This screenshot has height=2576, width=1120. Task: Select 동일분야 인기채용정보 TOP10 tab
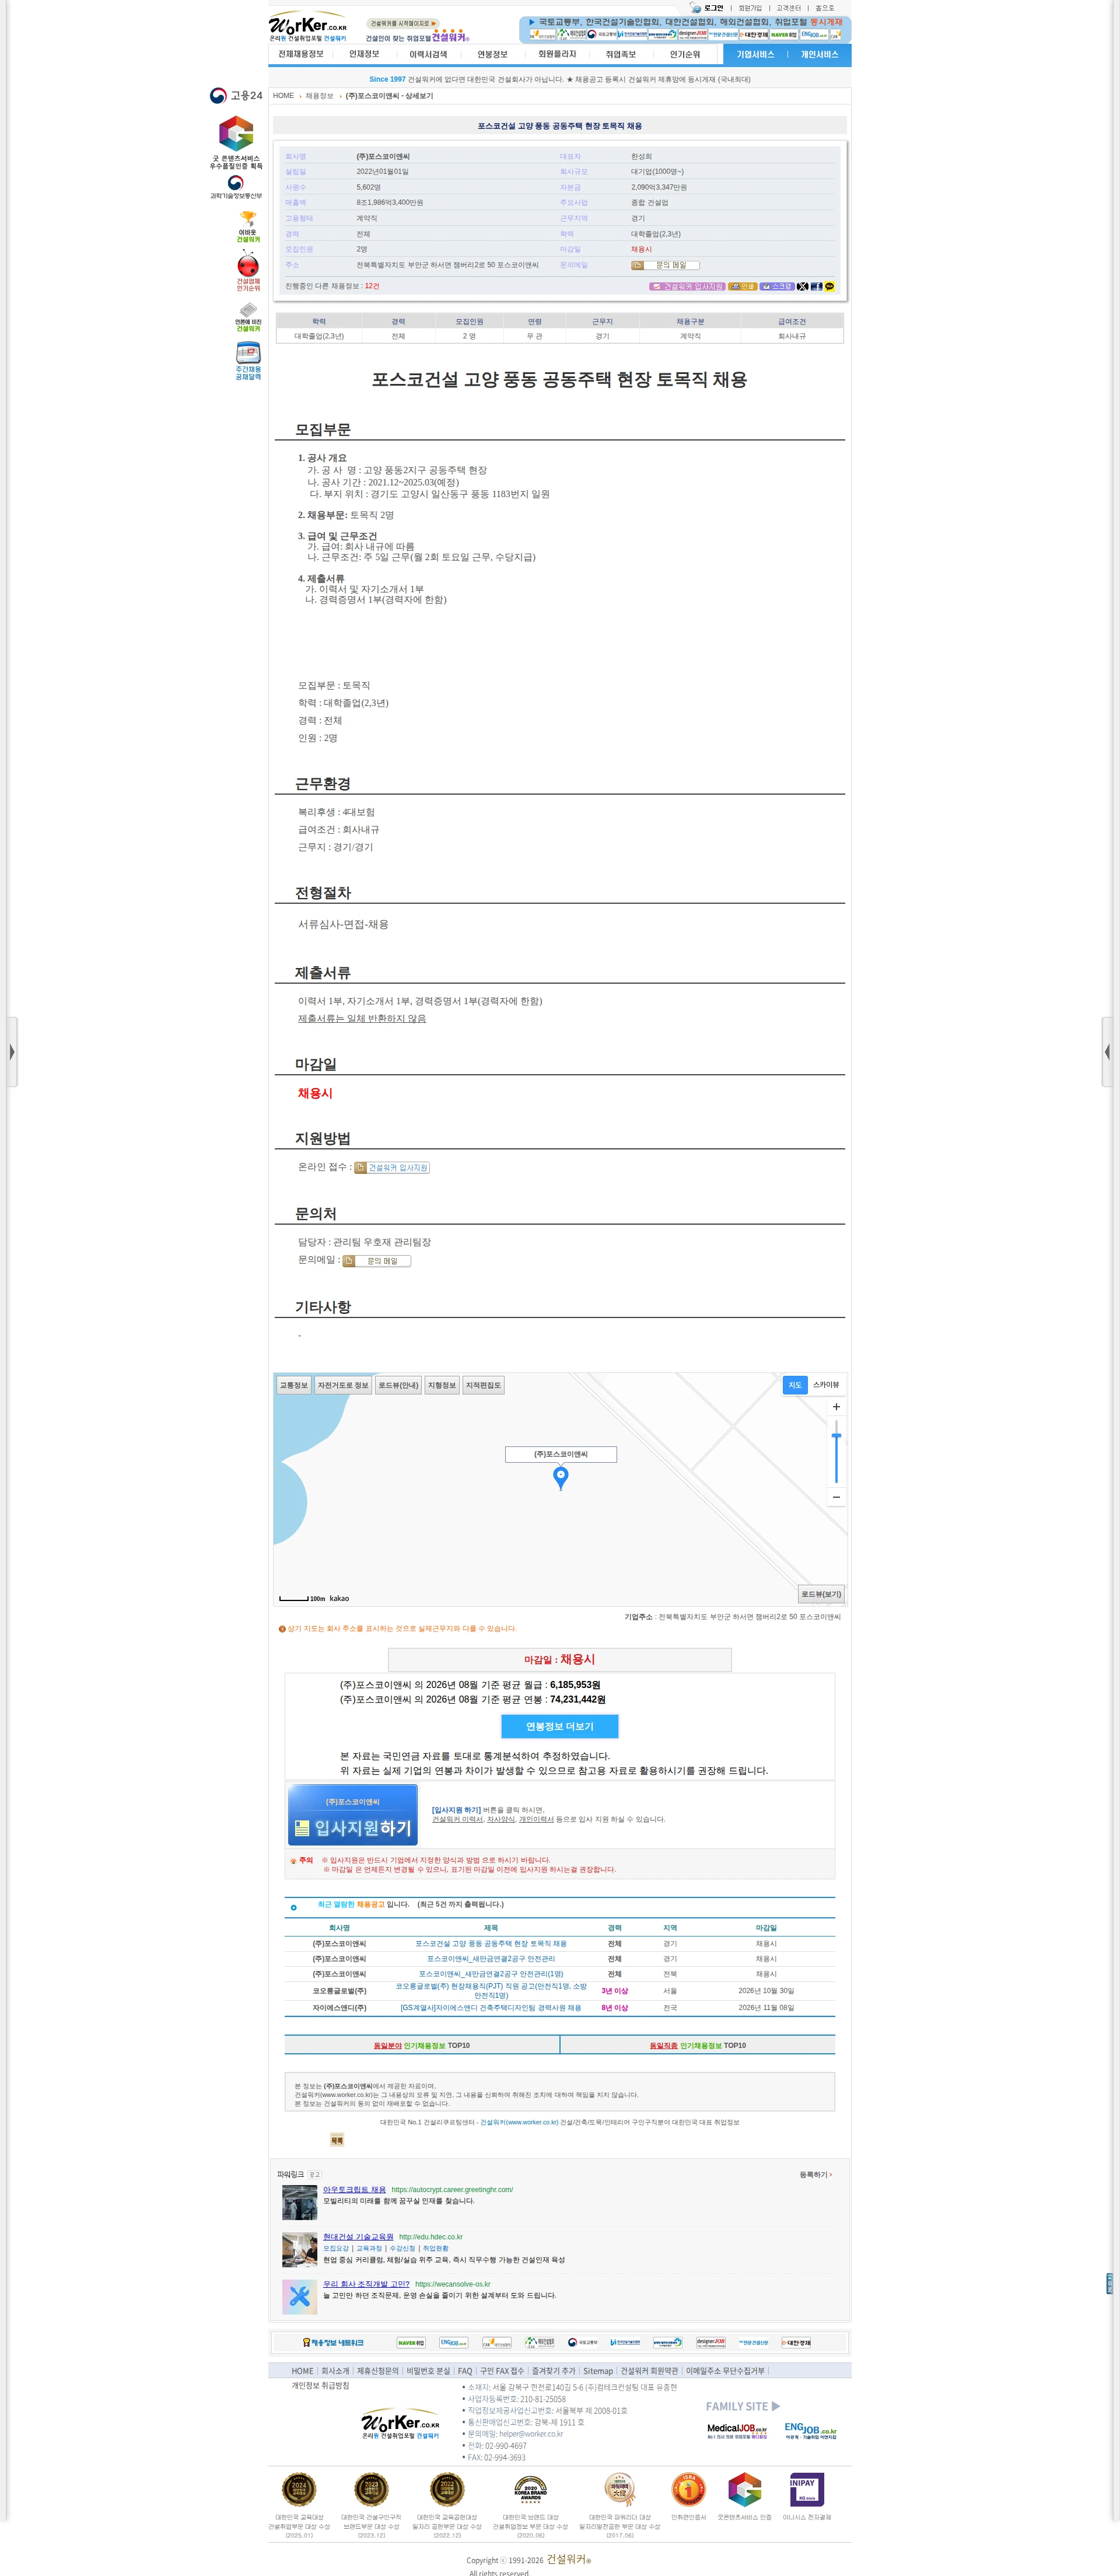pos(422,2046)
